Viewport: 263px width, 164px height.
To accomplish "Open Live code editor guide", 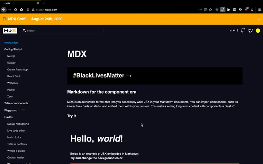I will [x=16, y=131].
